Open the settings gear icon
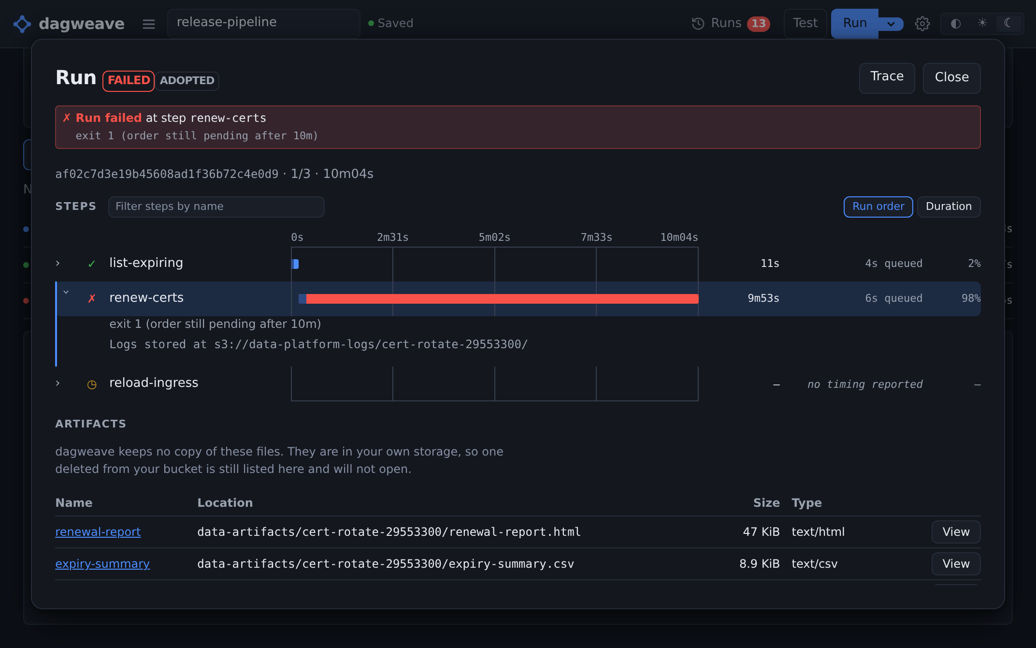This screenshot has height=648, width=1036. click(x=922, y=24)
